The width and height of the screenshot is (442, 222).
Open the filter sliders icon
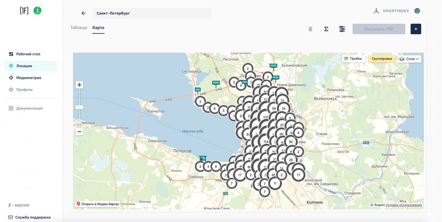342,29
